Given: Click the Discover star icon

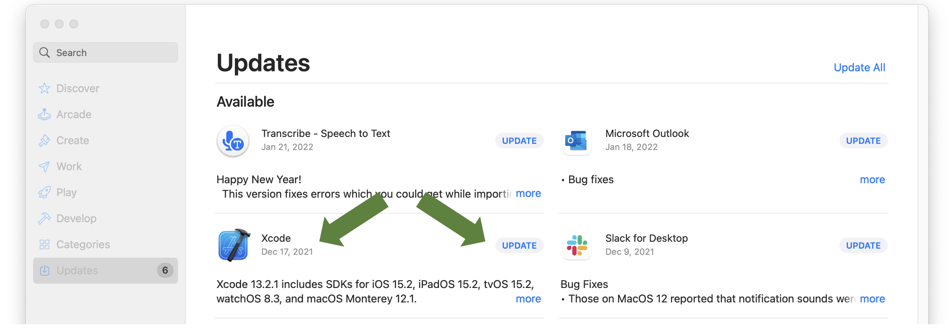Looking at the screenshot, I should [45, 88].
